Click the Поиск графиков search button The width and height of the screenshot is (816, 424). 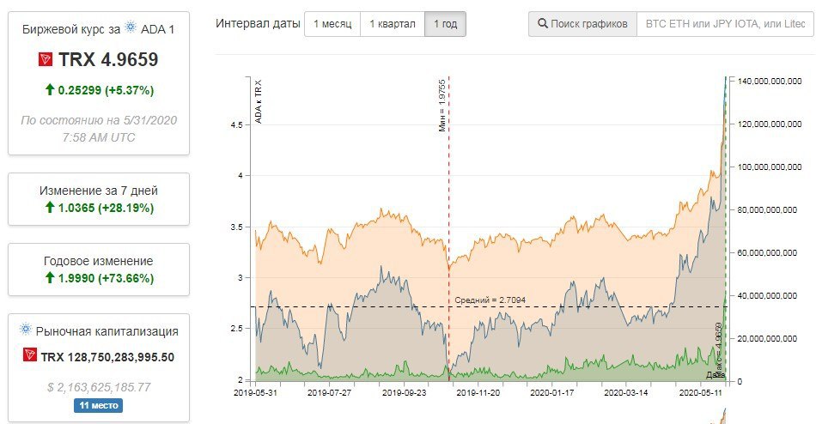(x=582, y=24)
